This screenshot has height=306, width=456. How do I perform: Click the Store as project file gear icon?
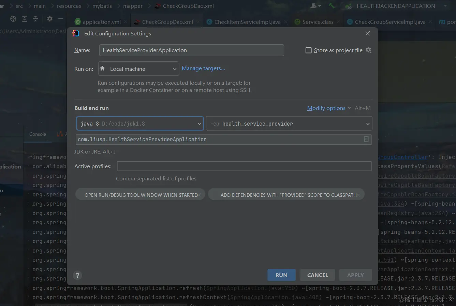[368, 50]
